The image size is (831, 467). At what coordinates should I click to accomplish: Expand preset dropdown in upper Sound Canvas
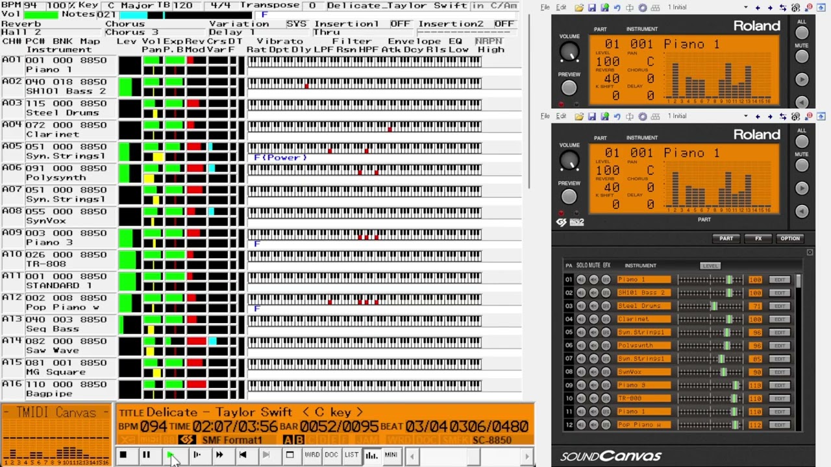(x=745, y=8)
